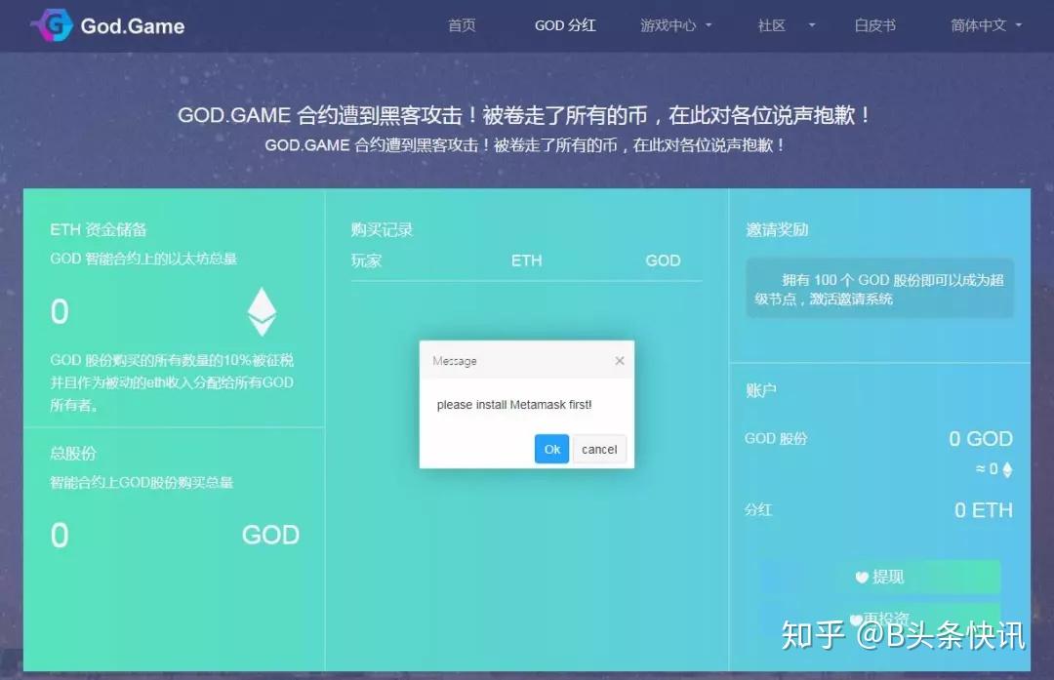Click the GOD column header in 购买记录
Viewport: 1054px width, 680px height.
click(663, 260)
